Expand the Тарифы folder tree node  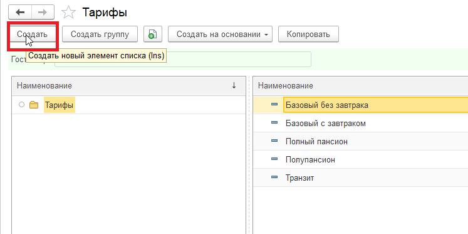click(21, 105)
